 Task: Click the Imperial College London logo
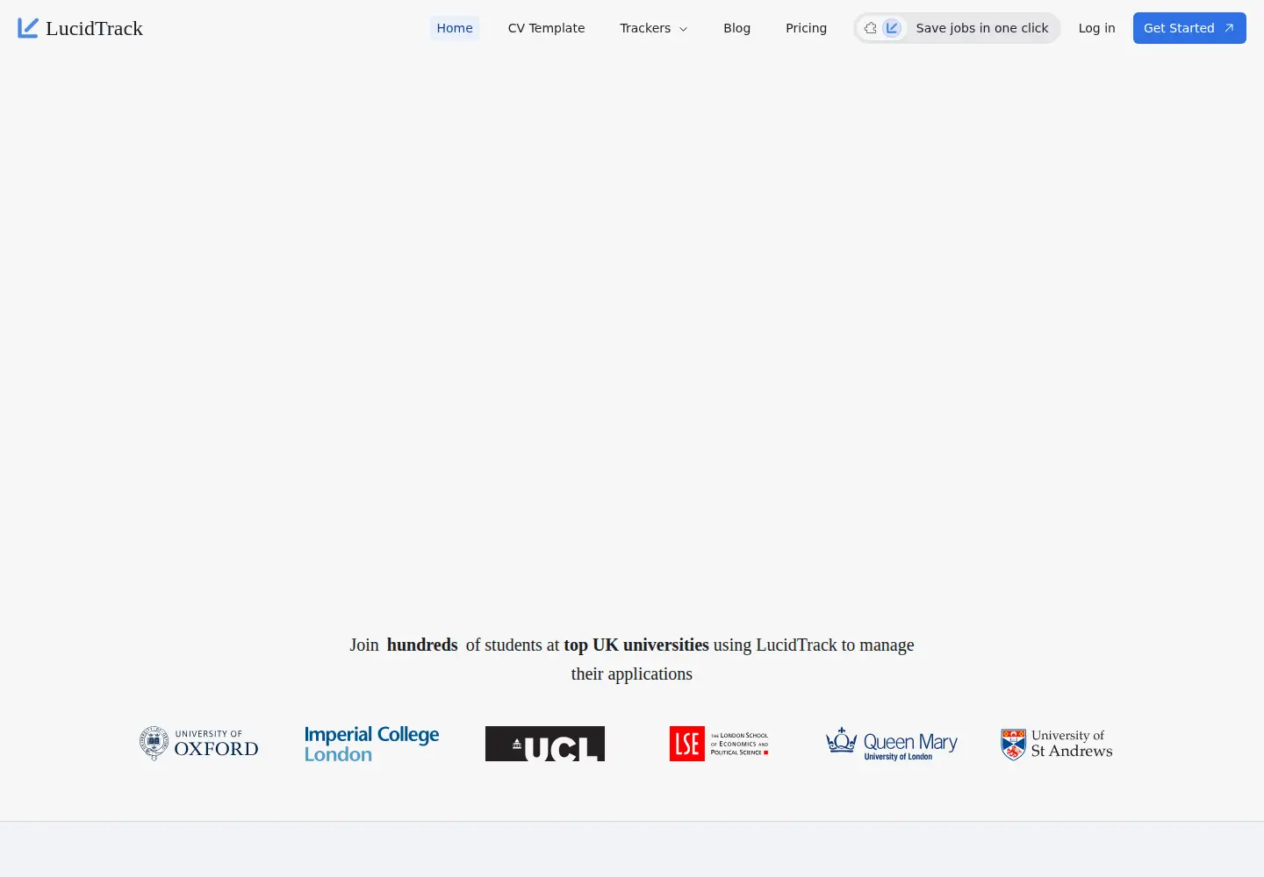pos(372,744)
